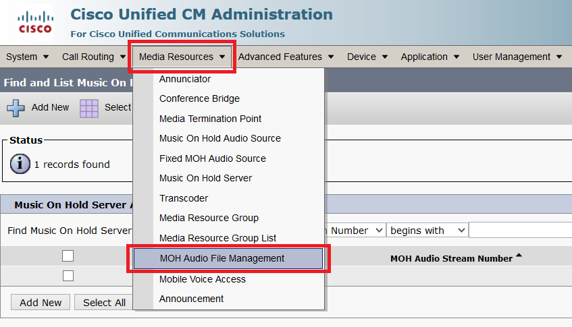572x327 pixels.
Task: Open the User Management menu
Action: click(x=517, y=57)
